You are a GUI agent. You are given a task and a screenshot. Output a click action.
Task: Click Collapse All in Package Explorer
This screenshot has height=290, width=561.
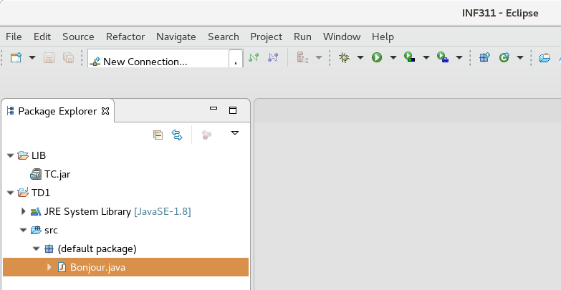click(158, 134)
